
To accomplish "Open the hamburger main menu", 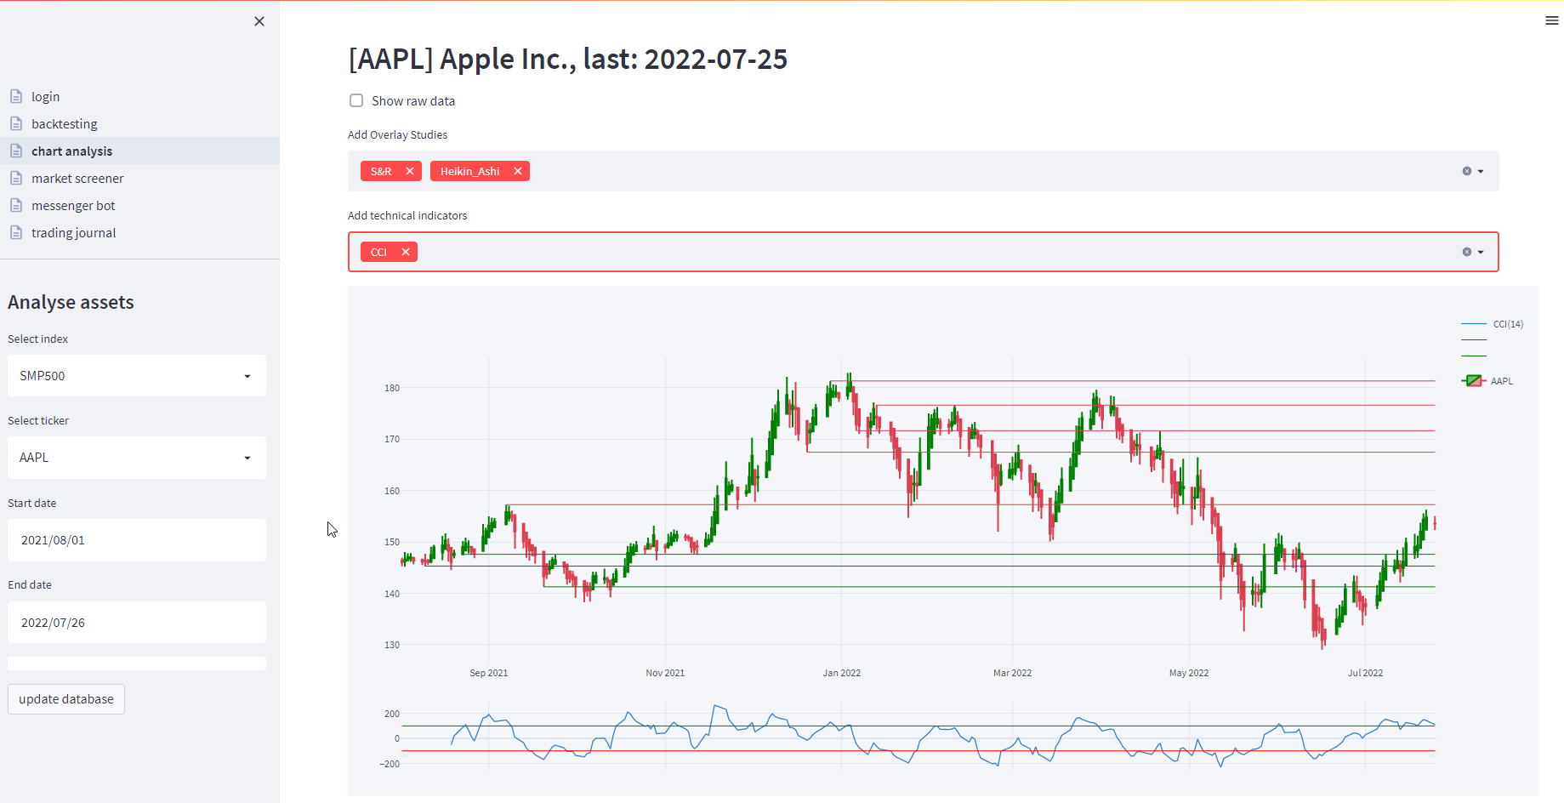I will point(1552,20).
